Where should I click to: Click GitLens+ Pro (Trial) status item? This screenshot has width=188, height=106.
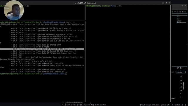tap(89, 105)
